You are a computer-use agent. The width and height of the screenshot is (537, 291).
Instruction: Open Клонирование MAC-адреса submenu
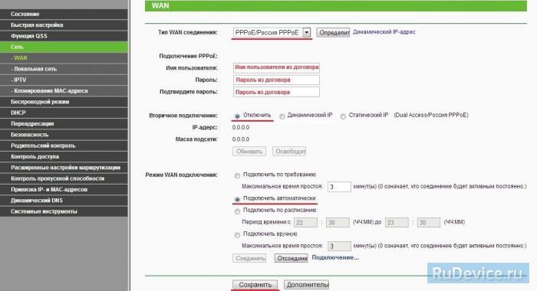tap(64, 90)
